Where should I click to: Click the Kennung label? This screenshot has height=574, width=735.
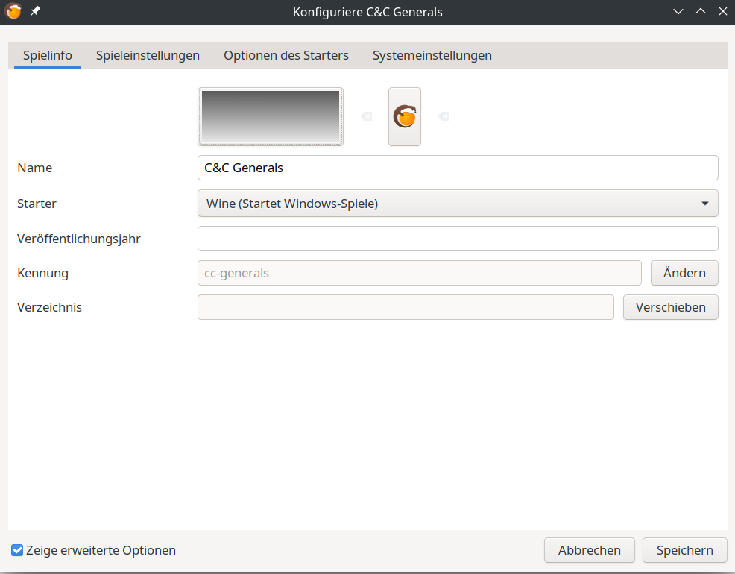click(x=42, y=273)
